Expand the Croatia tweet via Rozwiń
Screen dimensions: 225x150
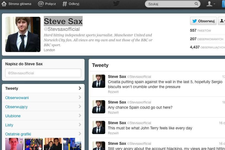click(113, 92)
